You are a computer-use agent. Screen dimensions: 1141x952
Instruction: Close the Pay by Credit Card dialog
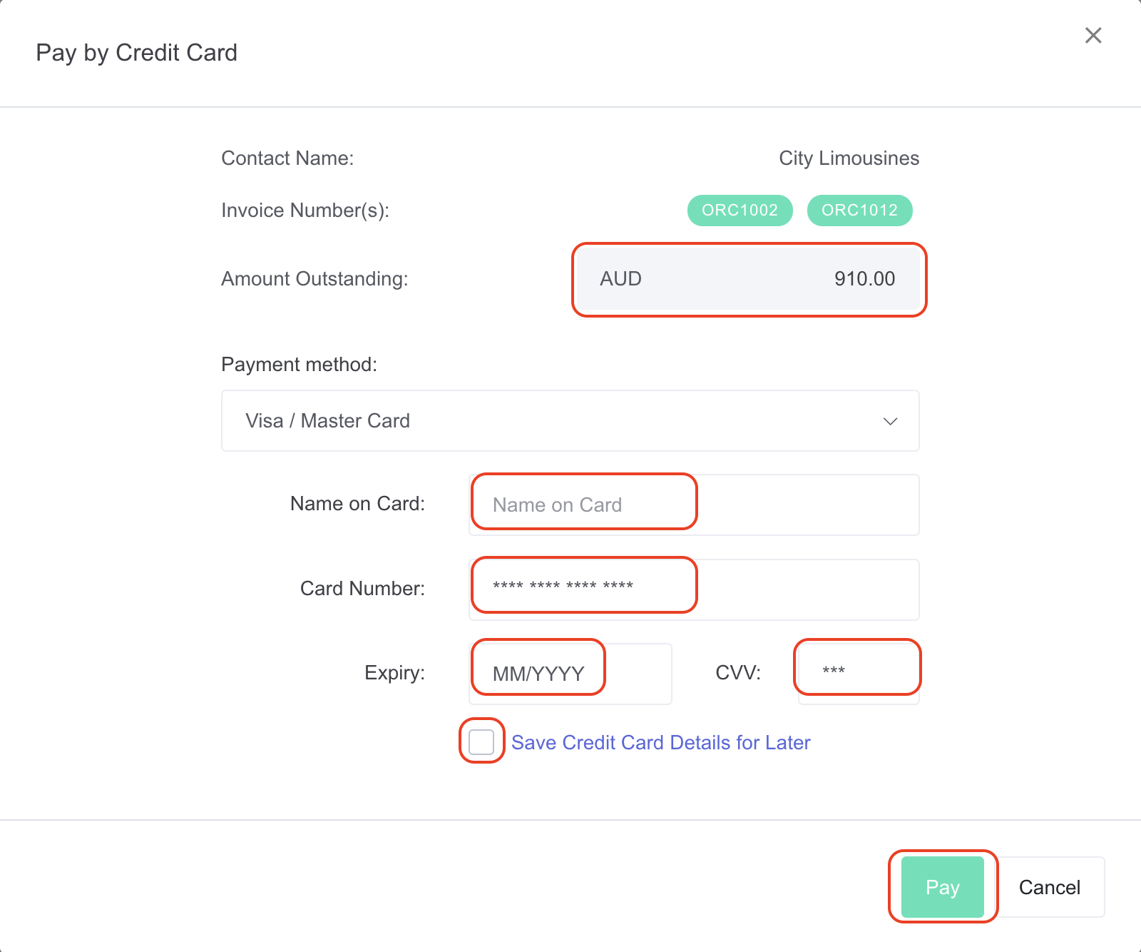tap(1093, 35)
